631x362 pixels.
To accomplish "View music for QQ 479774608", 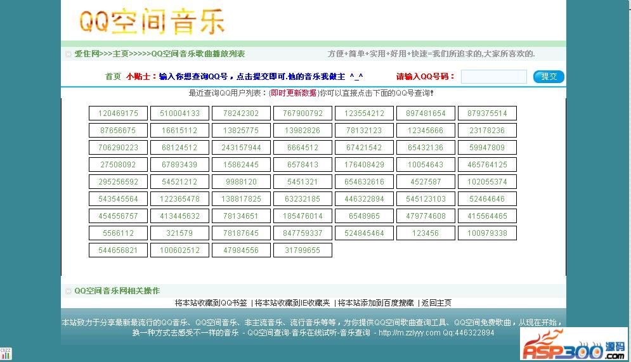I will 426,216.
